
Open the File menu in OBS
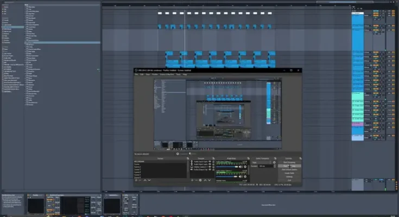(x=137, y=74)
